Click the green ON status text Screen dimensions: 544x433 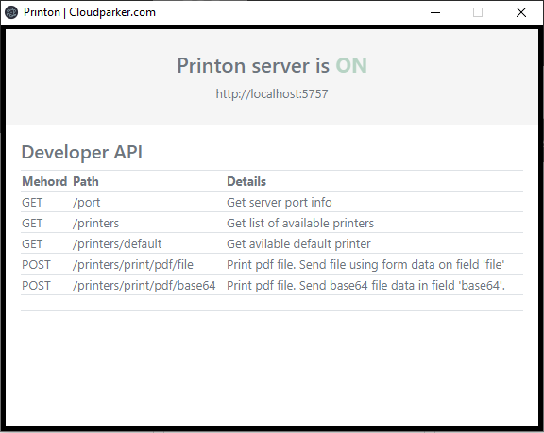point(351,65)
